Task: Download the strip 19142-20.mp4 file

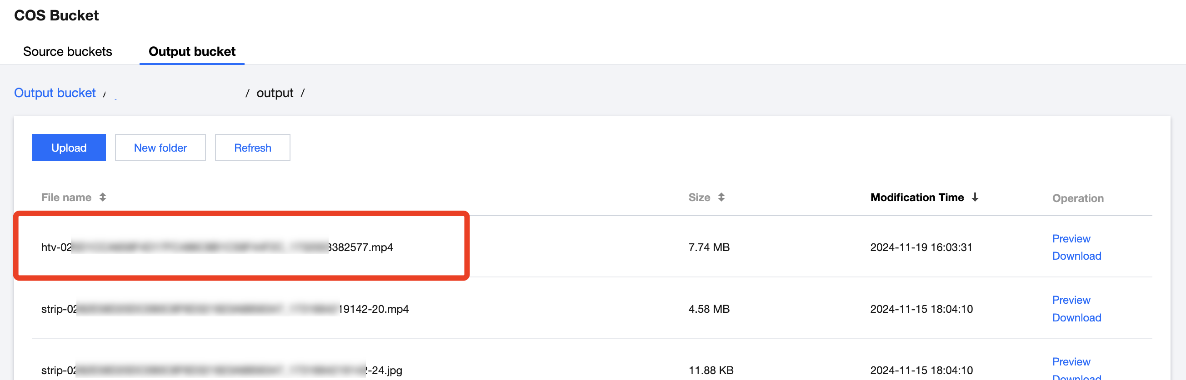Action: coord(1076,317)
